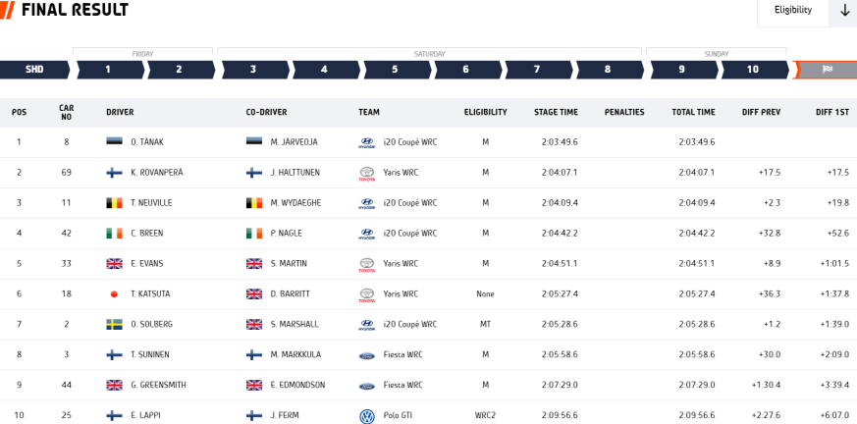Switch to stage 5 tab
Image resolution: width=857 pixels, height=424 pixels.
(396, 70)
